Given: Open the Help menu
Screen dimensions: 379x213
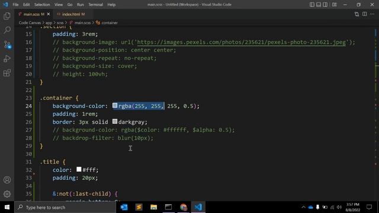Looking at the screenshot, I should [x=111, y=5].
